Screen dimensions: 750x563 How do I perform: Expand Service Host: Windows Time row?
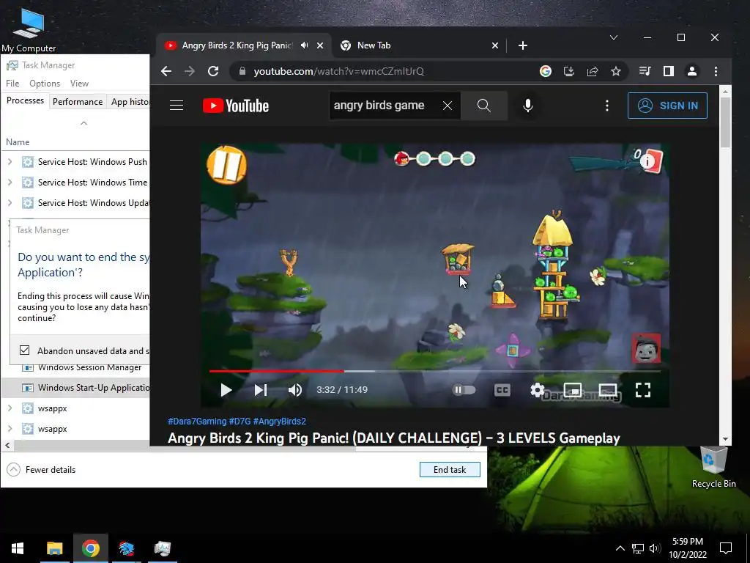pos(10,183)
